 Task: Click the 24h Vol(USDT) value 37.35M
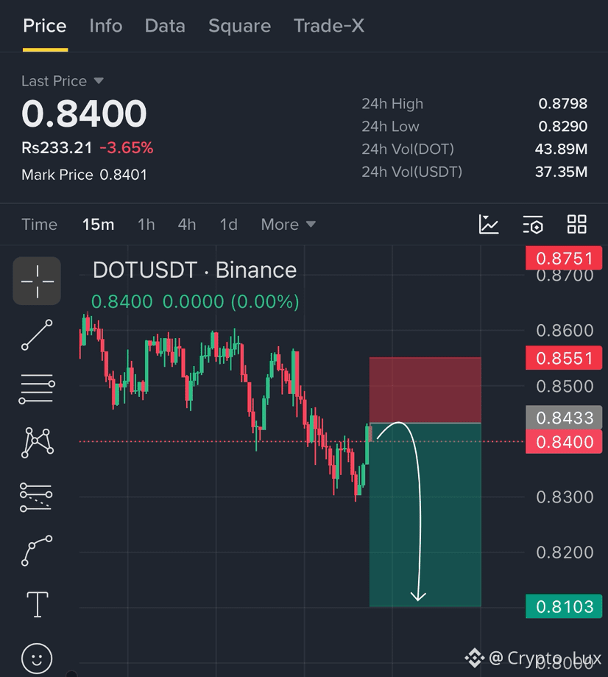(561, 172)
